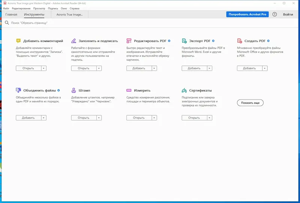Expand dropdown arrow for Штамп
Screen dimensions: 300x203
point(99,118)
